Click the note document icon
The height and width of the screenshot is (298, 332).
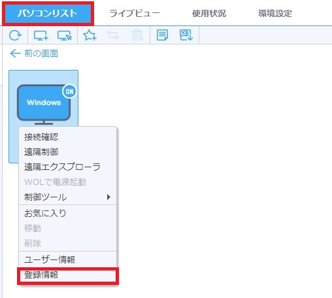coord(162,35)
